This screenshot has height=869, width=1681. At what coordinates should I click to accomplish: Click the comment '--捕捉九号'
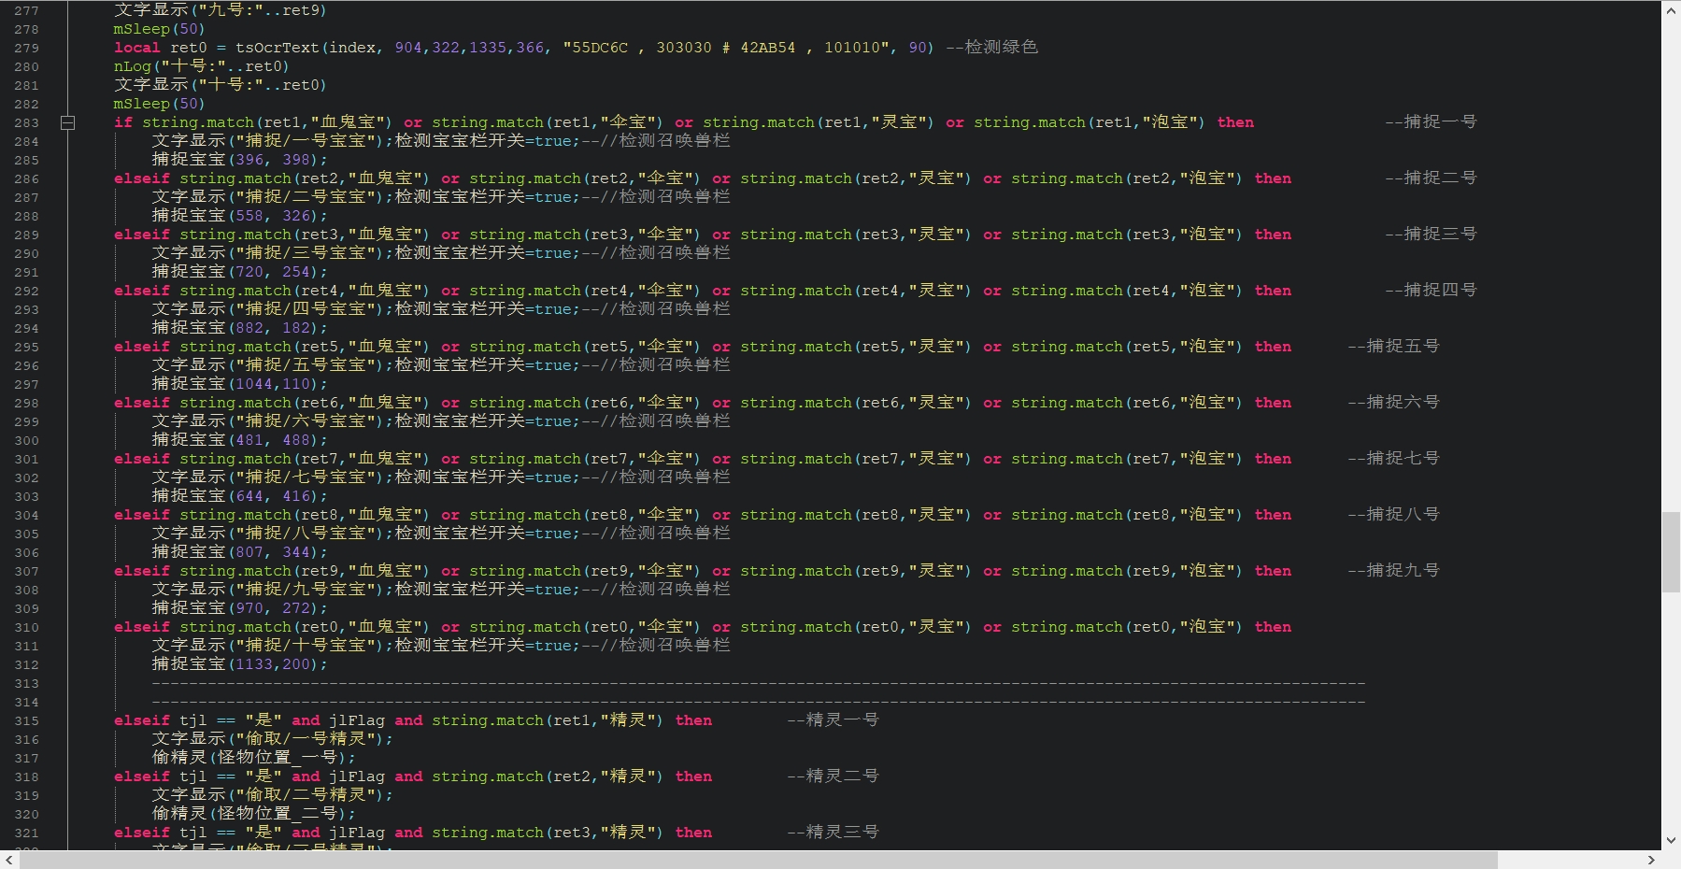1393,570
